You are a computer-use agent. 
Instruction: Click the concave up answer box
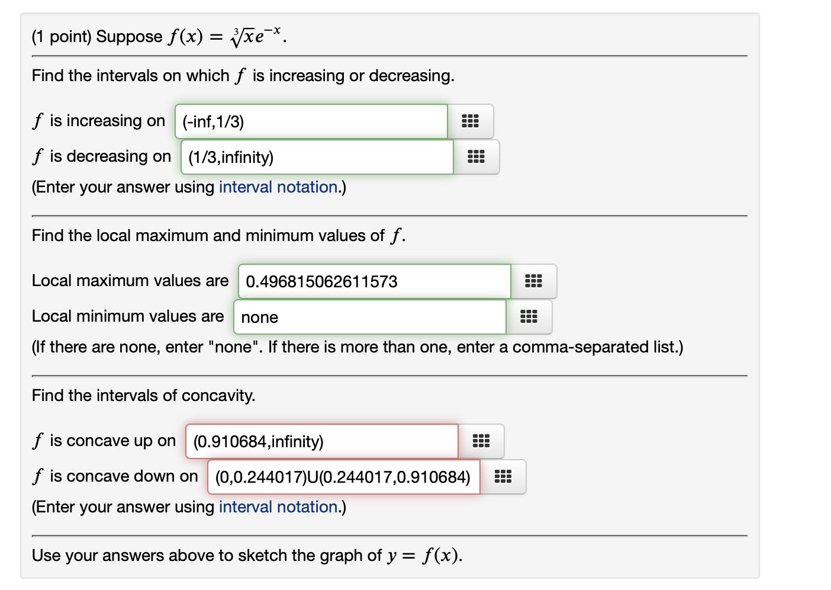(x=321, y=441)
